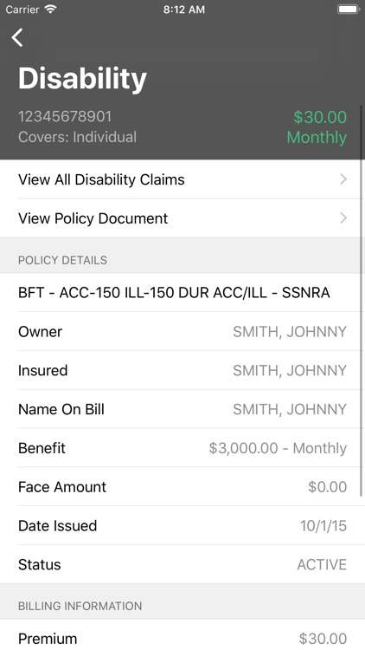Open the View All Disability Claims chevron

(343, 179)
